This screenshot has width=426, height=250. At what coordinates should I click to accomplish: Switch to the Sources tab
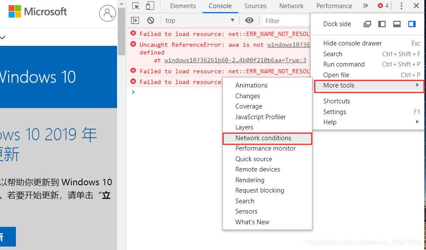tap(255, 6)
